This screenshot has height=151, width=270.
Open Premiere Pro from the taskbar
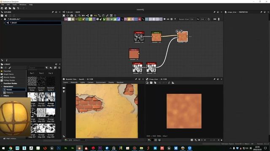click(100, 148)
